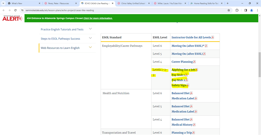Switch to ECHO CASAS-Like Reading tab
The height and width of the screenshot is (135, 261).
[97, 3]
